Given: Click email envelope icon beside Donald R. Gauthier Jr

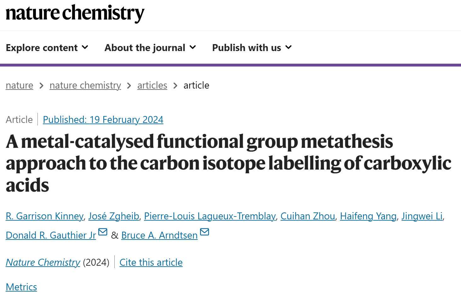Looking at the screenshot, I should click(x=103, y=232).
